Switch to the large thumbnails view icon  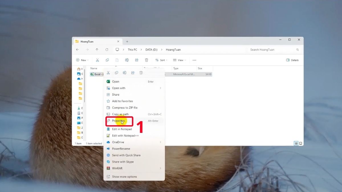click(300, 143)
